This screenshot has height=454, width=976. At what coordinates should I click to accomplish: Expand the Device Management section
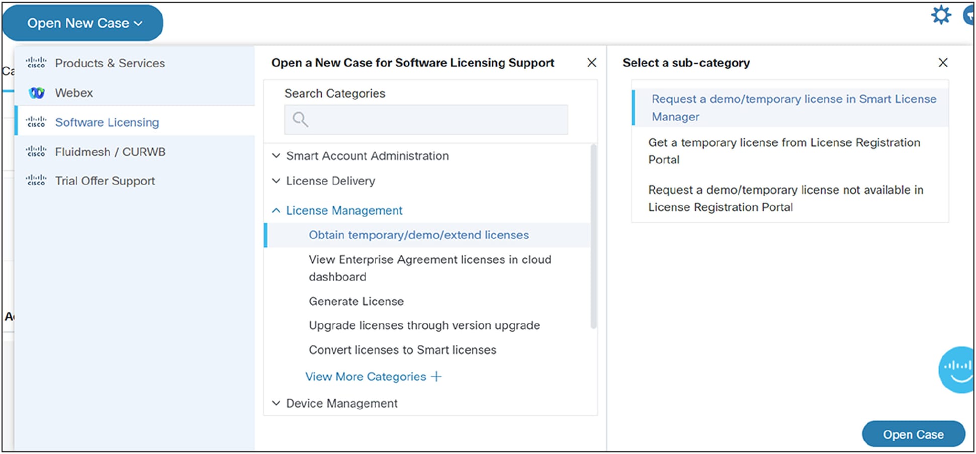pyautogui.click(x=276, y=403)
